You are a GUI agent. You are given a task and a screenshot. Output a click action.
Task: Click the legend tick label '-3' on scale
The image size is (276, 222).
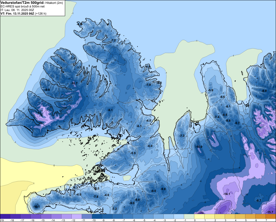point(165,220)
